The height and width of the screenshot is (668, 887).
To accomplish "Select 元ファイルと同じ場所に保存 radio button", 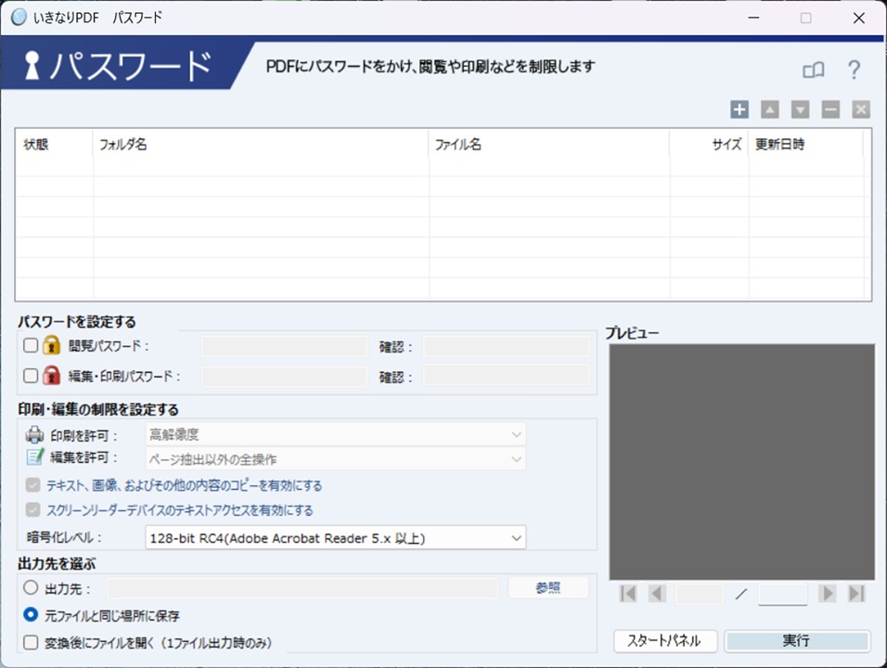I will (31, 614).
